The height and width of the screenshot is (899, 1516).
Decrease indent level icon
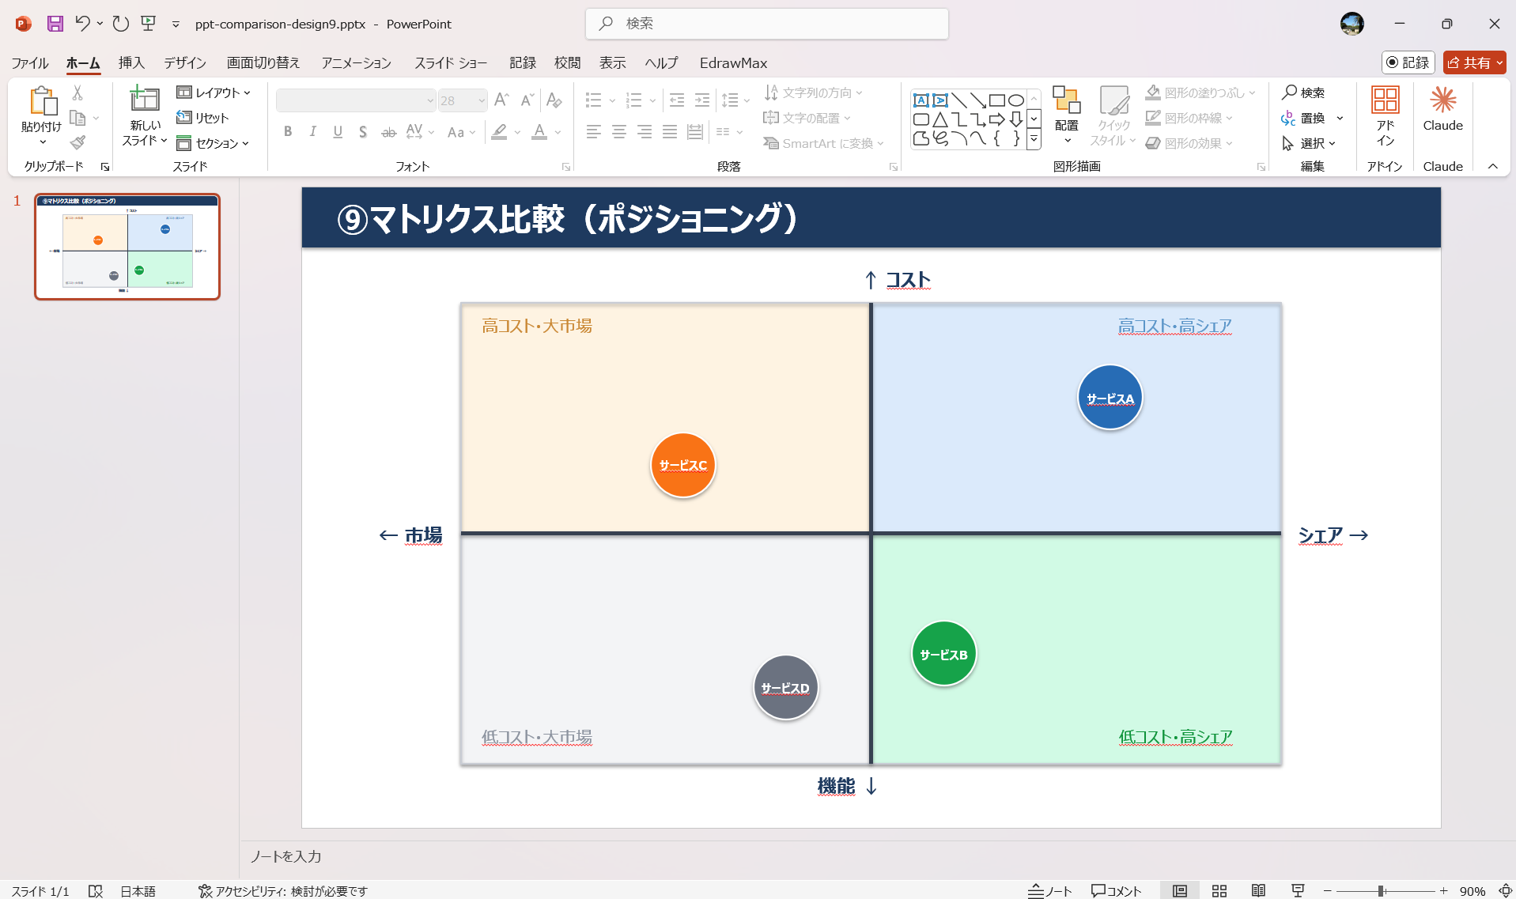click(677, 100)
